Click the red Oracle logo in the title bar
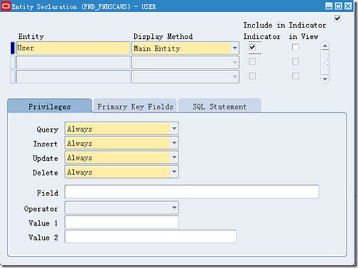This screenshot has height=268, width=358. tap(6, 6)
